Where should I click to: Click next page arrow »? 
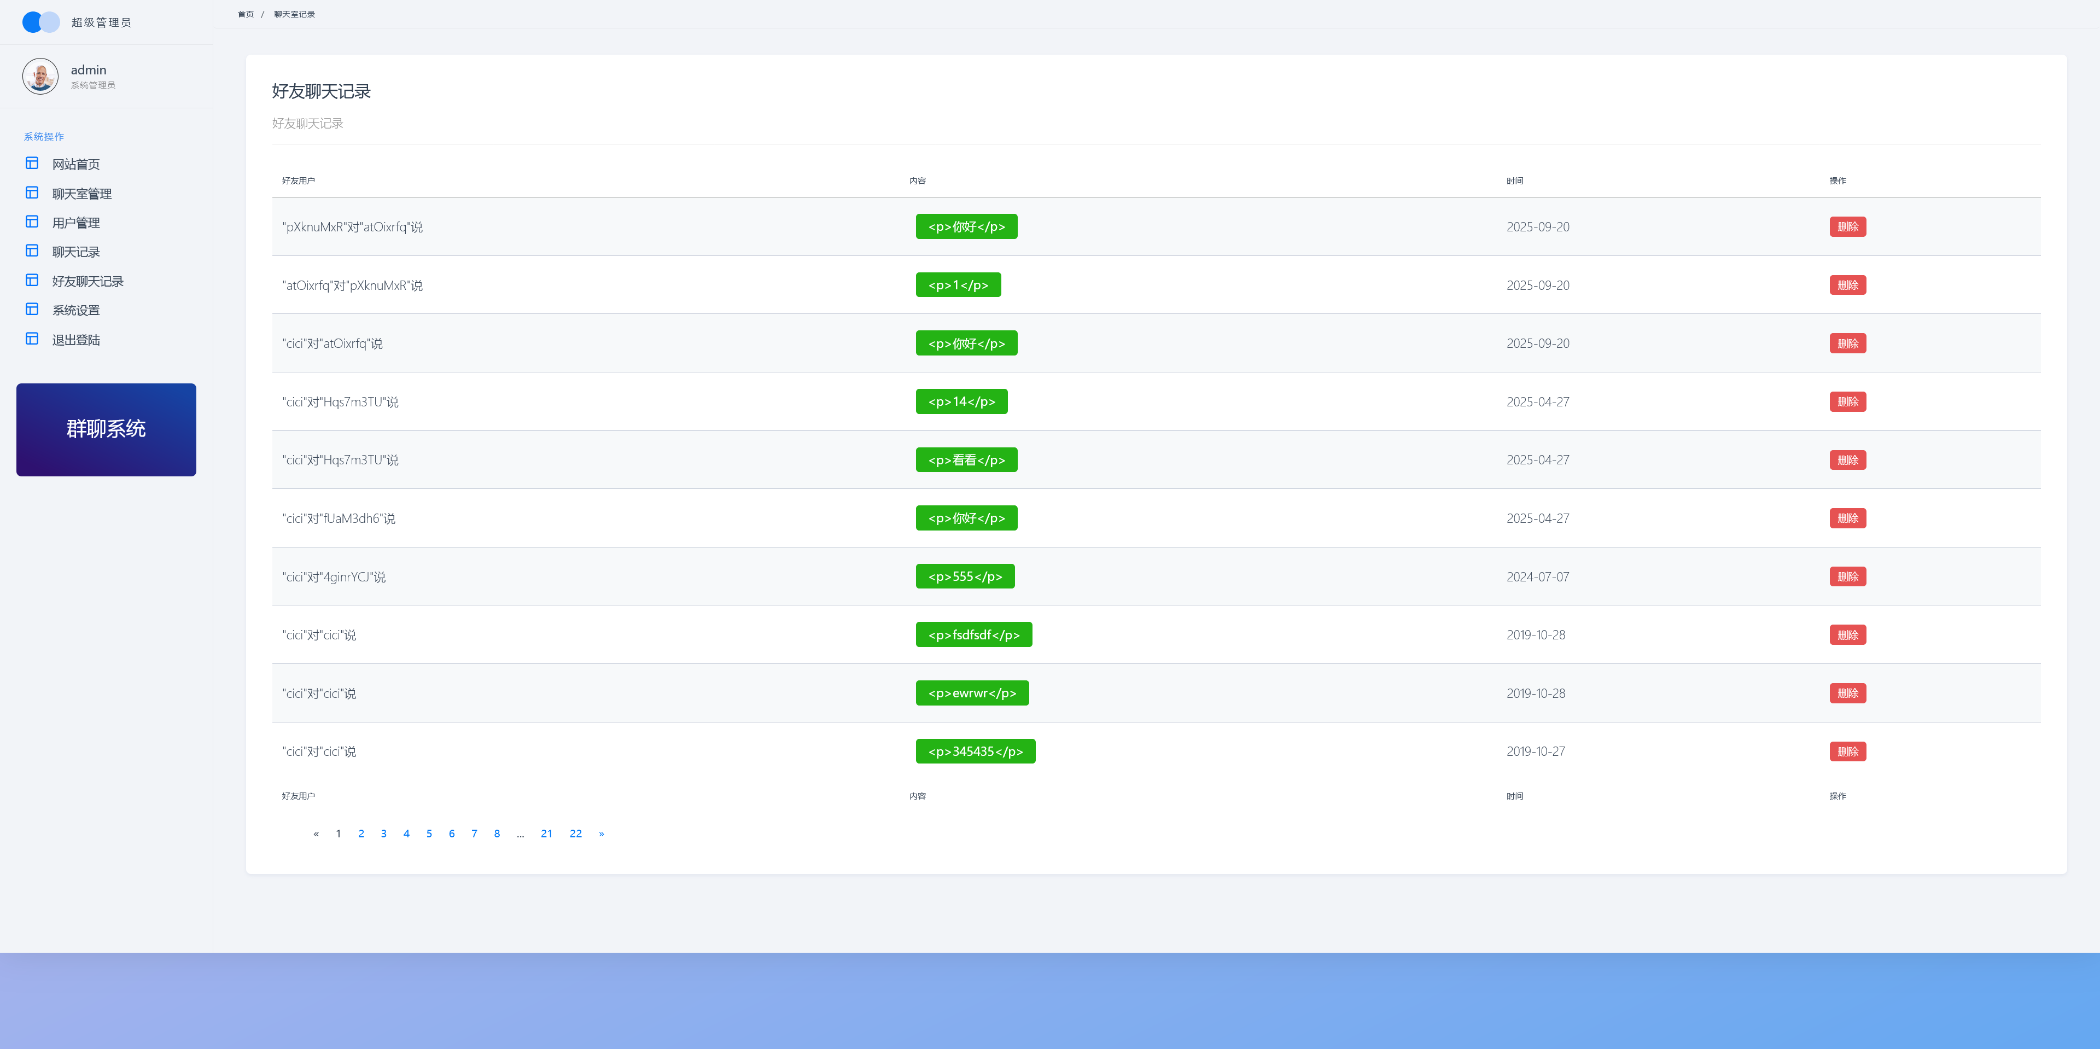(602, 833)
